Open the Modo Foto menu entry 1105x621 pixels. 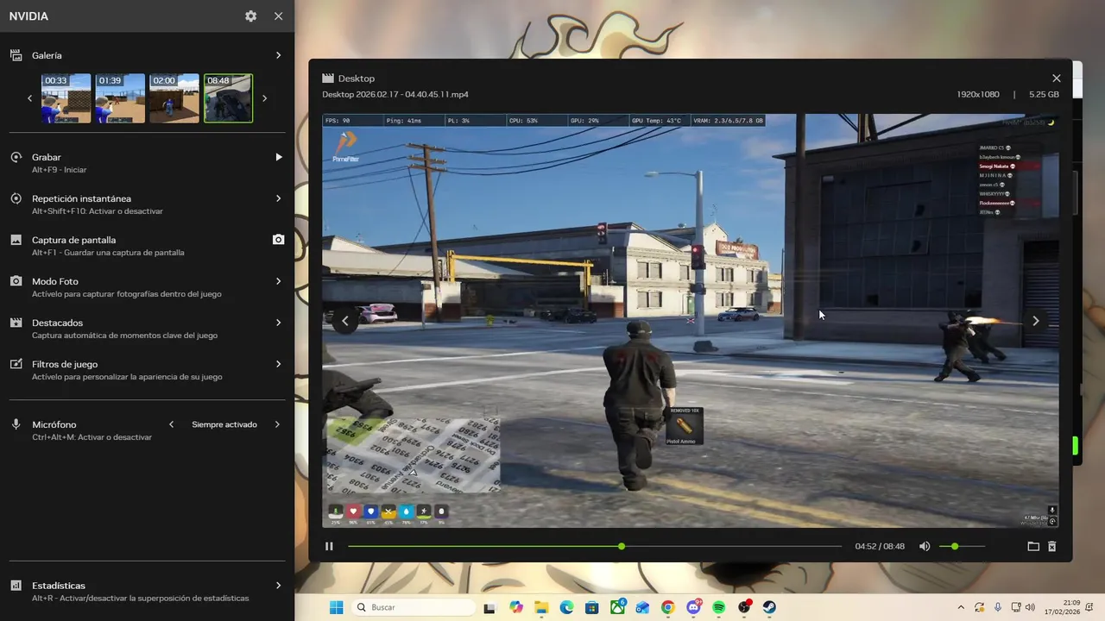click(147, 287)
